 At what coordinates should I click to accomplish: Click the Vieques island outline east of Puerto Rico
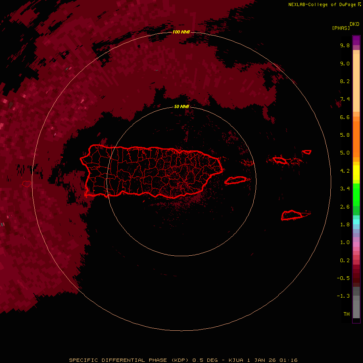(x=235, y=180)
